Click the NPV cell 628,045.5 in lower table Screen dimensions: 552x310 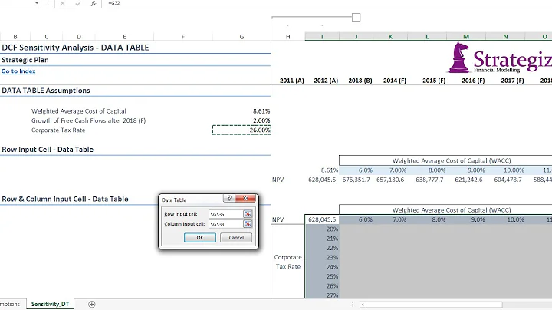(322, 219)
